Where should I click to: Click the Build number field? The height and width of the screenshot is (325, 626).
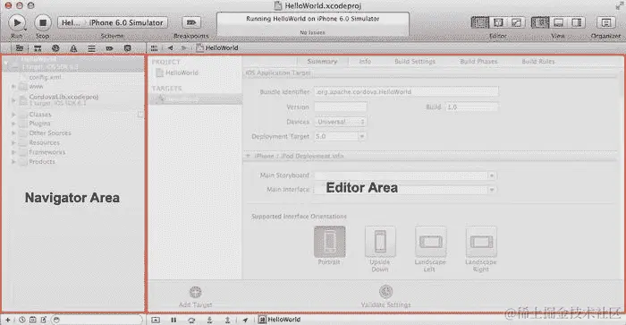pyautogui.click(x=472, y=107)
